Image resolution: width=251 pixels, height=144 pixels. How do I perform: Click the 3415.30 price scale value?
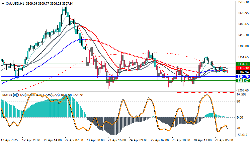pos(243,35)
